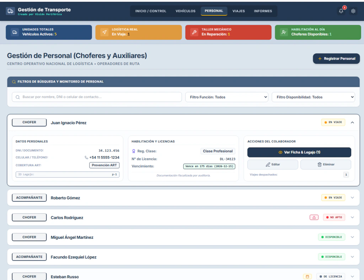Click the ID Legajo field
The image size is (364, 280).
(68, 174)
